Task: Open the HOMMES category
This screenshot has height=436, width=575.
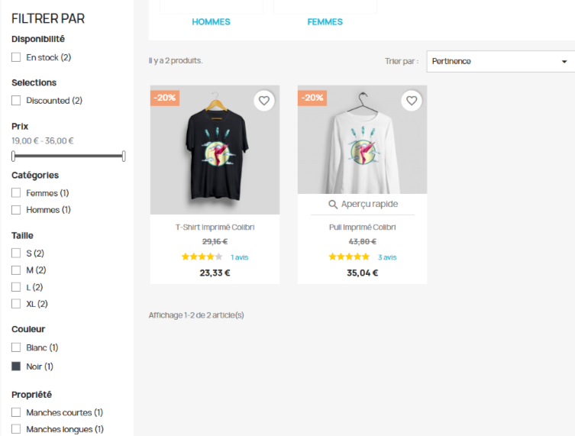Action: pyautogui.click(x=211, y=21)
